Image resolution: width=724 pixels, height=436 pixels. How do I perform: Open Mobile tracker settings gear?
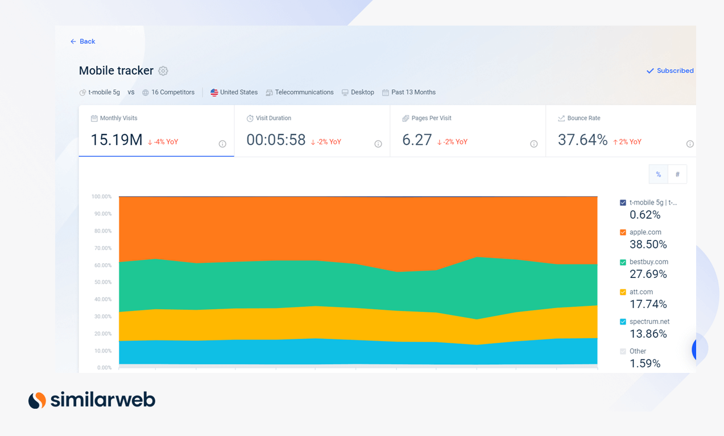[x=163, y=71]
